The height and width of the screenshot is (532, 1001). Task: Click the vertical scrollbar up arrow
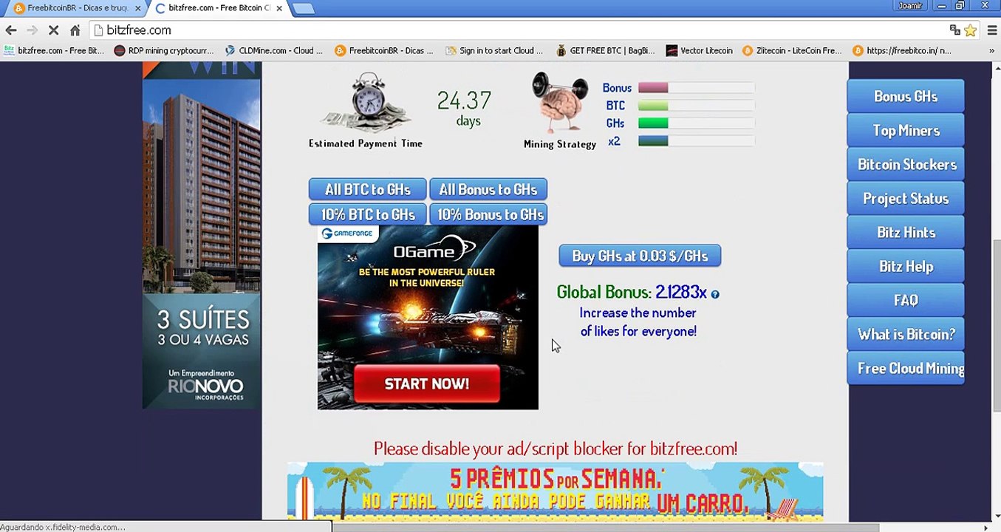(x=996, y=67)
